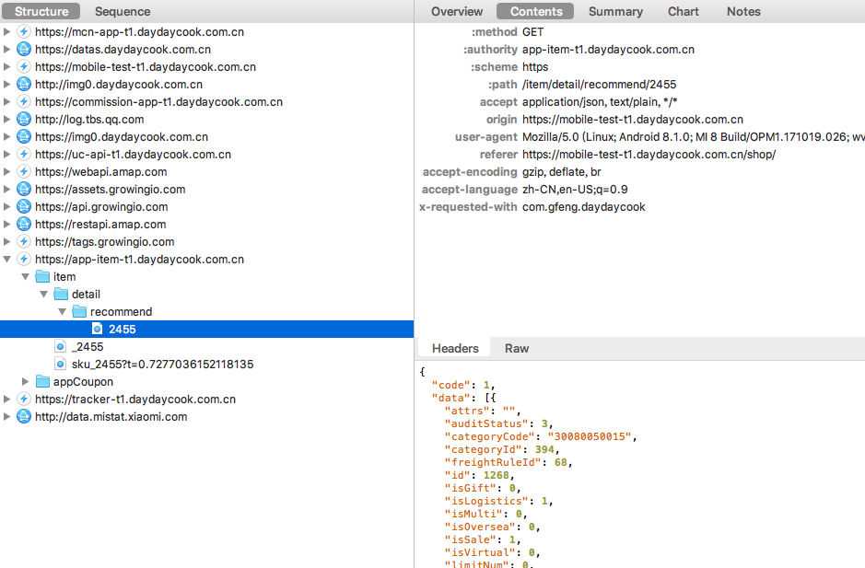
Task: Click the folder icon next to recommend
Action: click(79, 312)
